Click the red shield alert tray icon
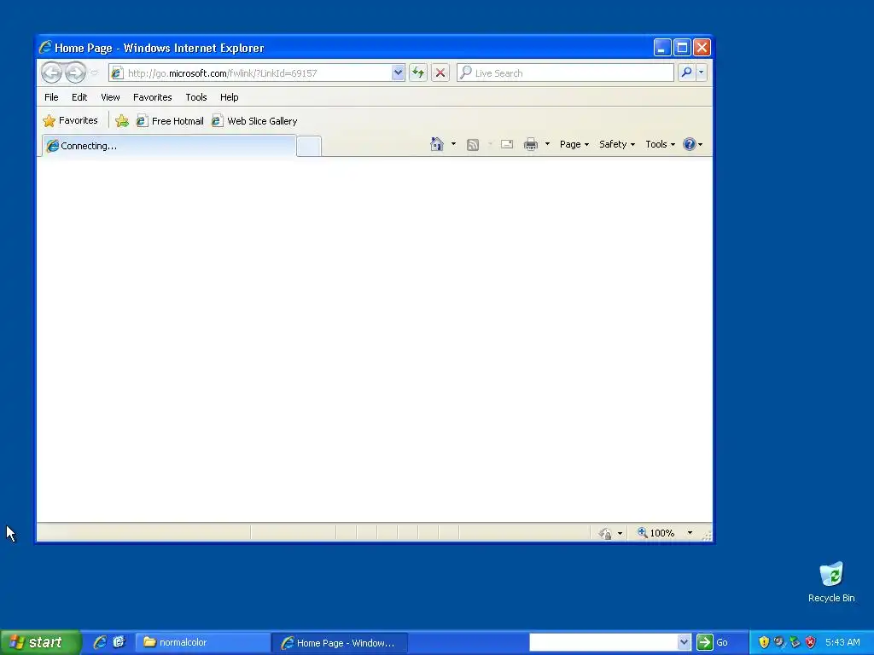Viewport: 874px width, 655px height. [811, 642]
